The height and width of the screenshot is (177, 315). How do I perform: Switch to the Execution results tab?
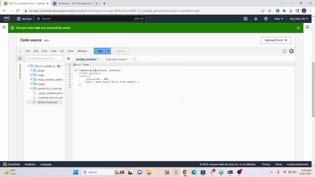tap(116, 59)
